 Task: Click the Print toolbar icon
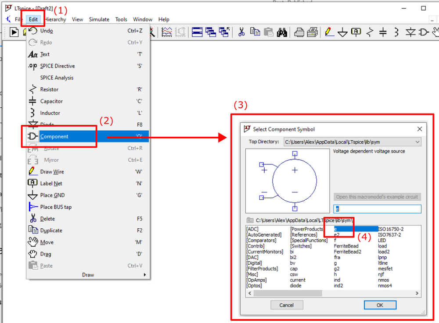coord(299,32)
